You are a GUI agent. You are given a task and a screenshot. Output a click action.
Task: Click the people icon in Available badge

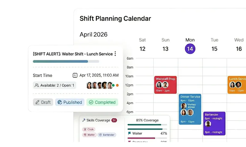tap(37, 85)
